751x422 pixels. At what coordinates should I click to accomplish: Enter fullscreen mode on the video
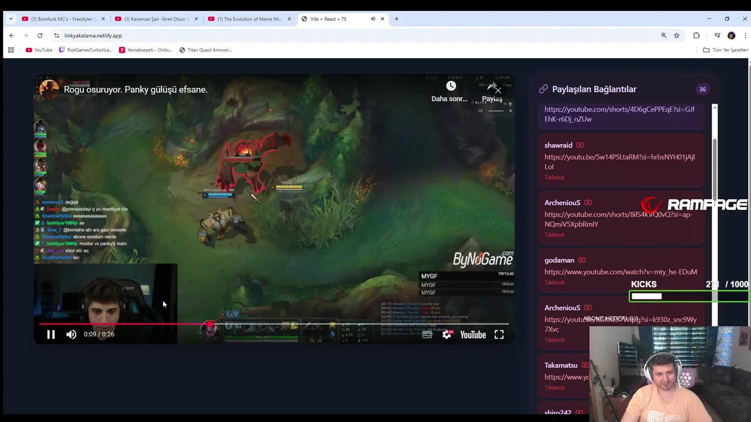[x=499, y=335]
